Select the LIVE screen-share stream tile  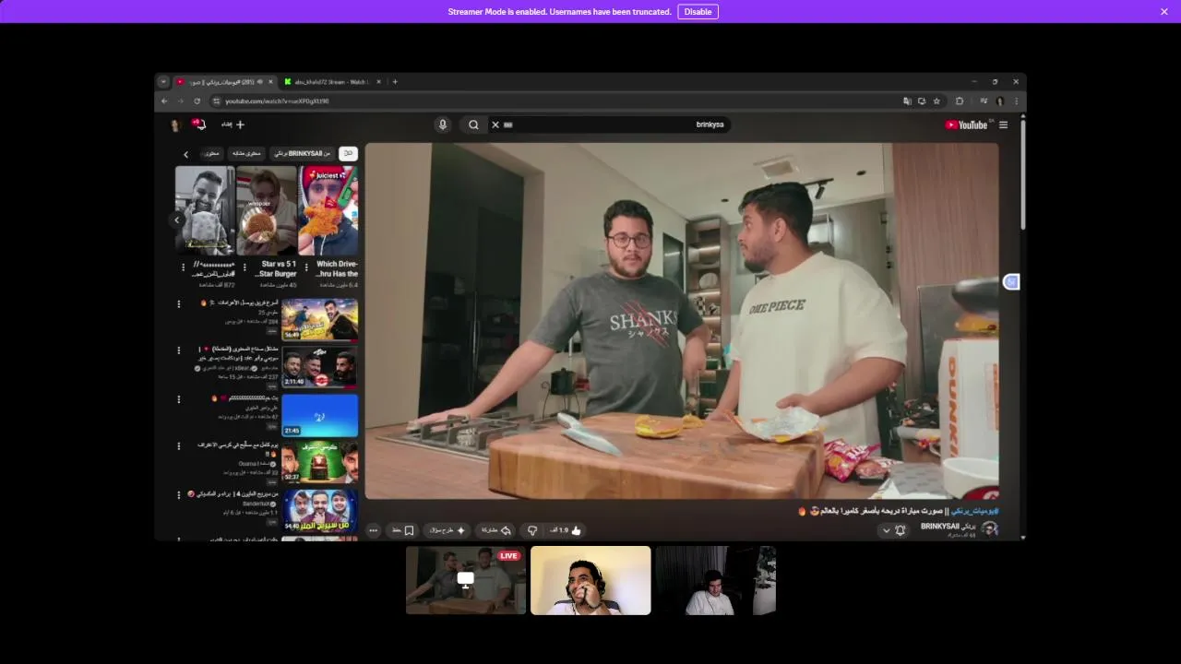tap(466, 580)
